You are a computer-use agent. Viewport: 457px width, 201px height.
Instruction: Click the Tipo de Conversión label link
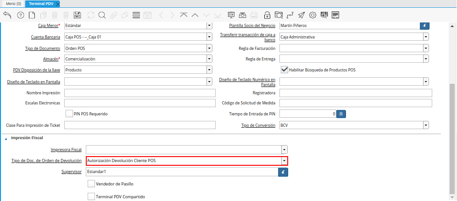[x=258, y=125]
